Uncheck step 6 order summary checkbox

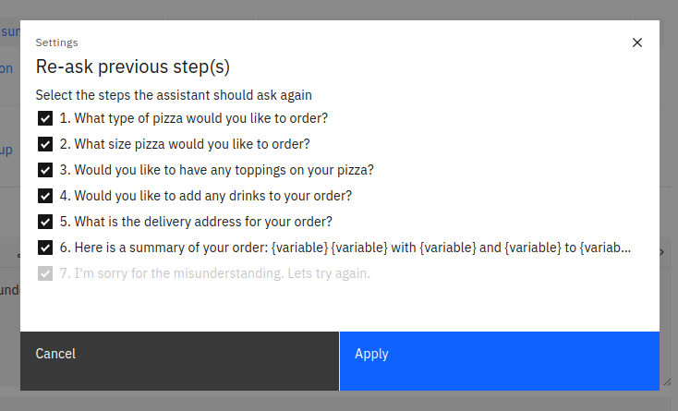point(44,248)
